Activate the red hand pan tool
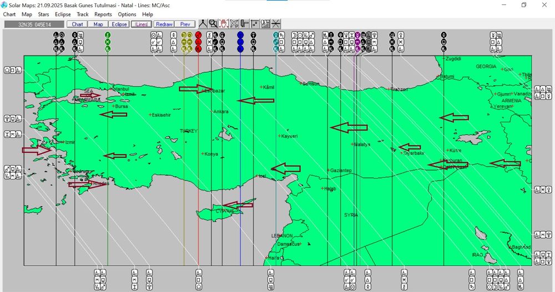555x292 pixels. pyautogui.click(x=224, y=24)
